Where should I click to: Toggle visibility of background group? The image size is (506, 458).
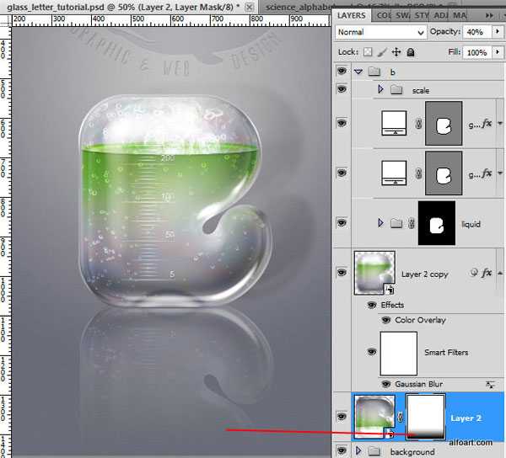pos(342,450)
